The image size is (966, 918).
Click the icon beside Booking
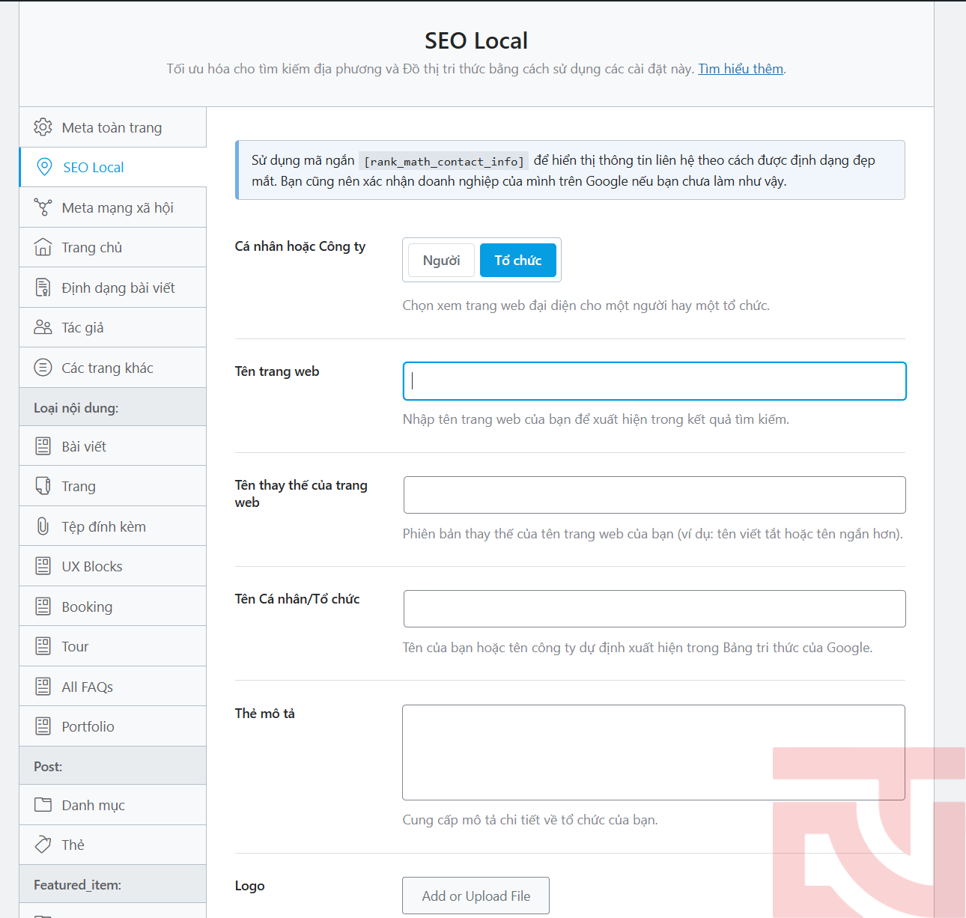click(43, 607)
